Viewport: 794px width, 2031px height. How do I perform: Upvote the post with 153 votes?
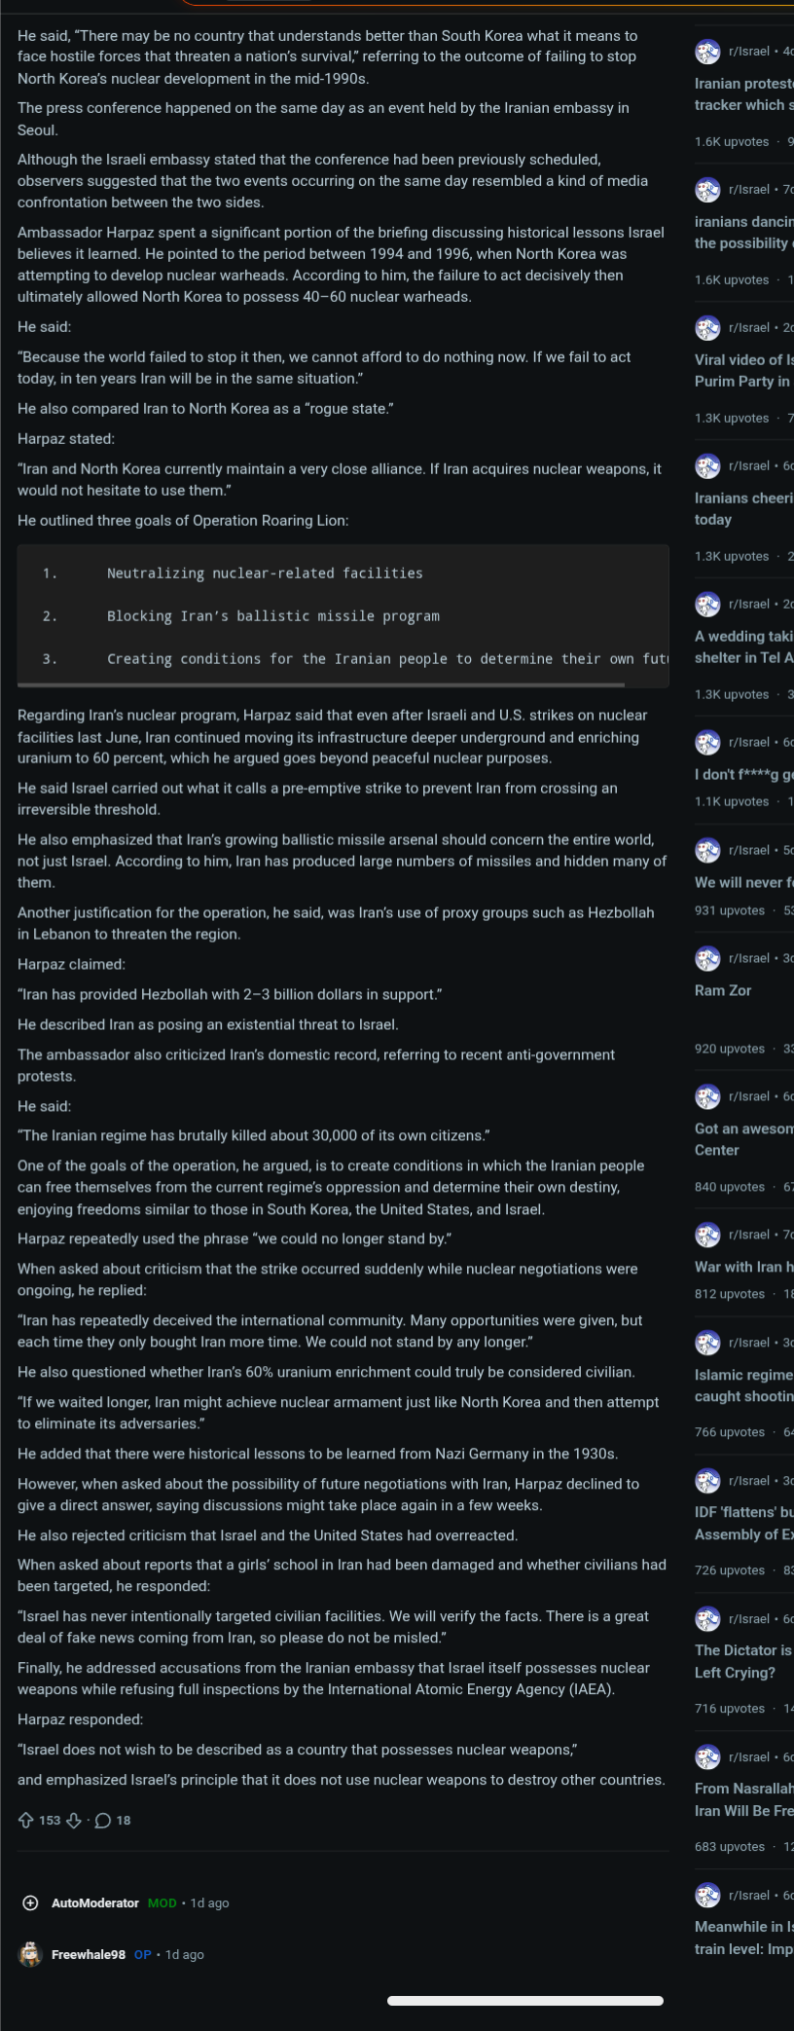click(26, 1820)
